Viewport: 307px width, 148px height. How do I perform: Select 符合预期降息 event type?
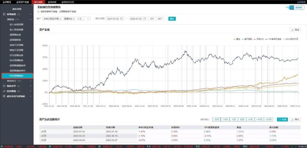(x=16, y=60)
